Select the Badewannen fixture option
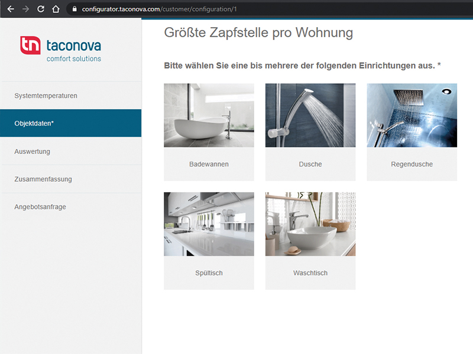This screenshot has height=354, width=473. point(209,131)
